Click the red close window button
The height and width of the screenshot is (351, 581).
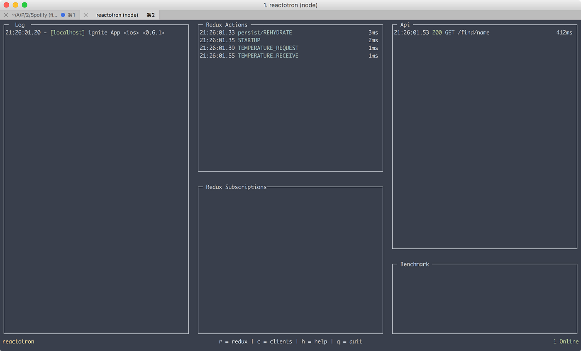click(x=6, y=5)
